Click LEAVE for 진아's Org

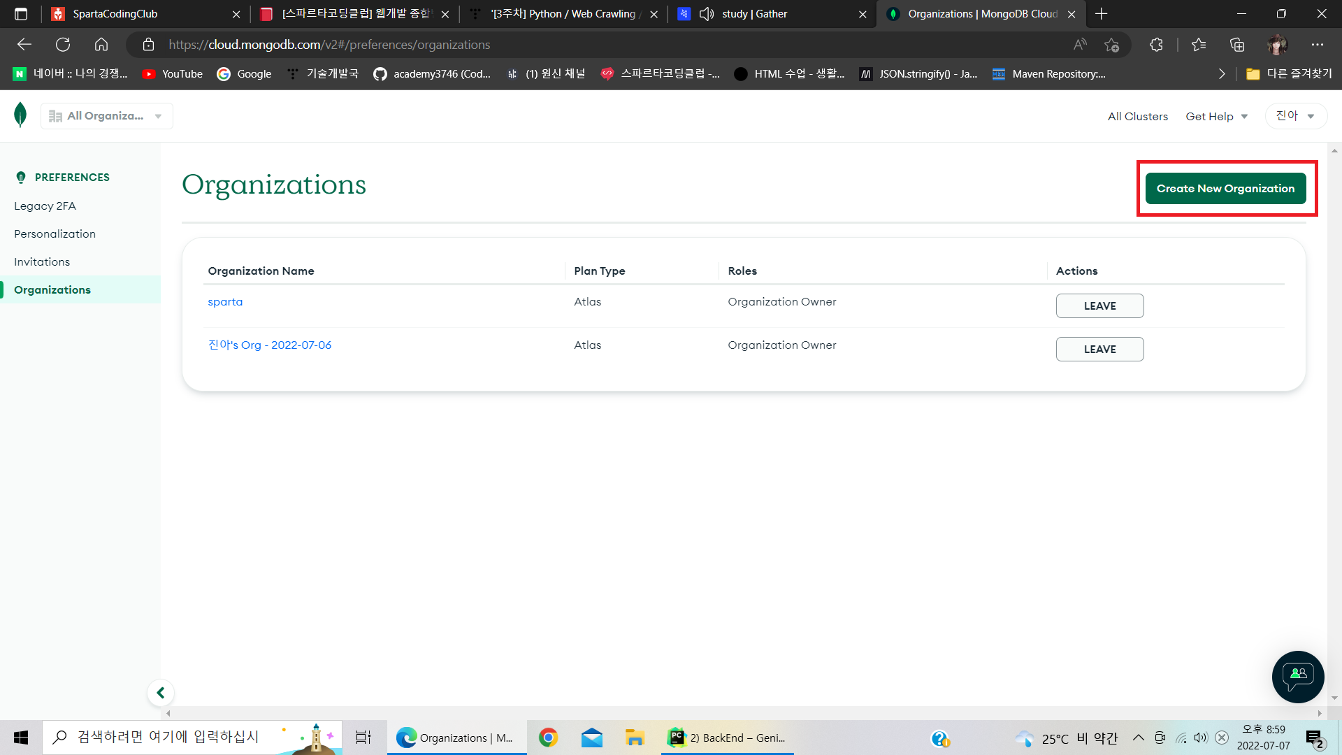tap(1099, 349)
